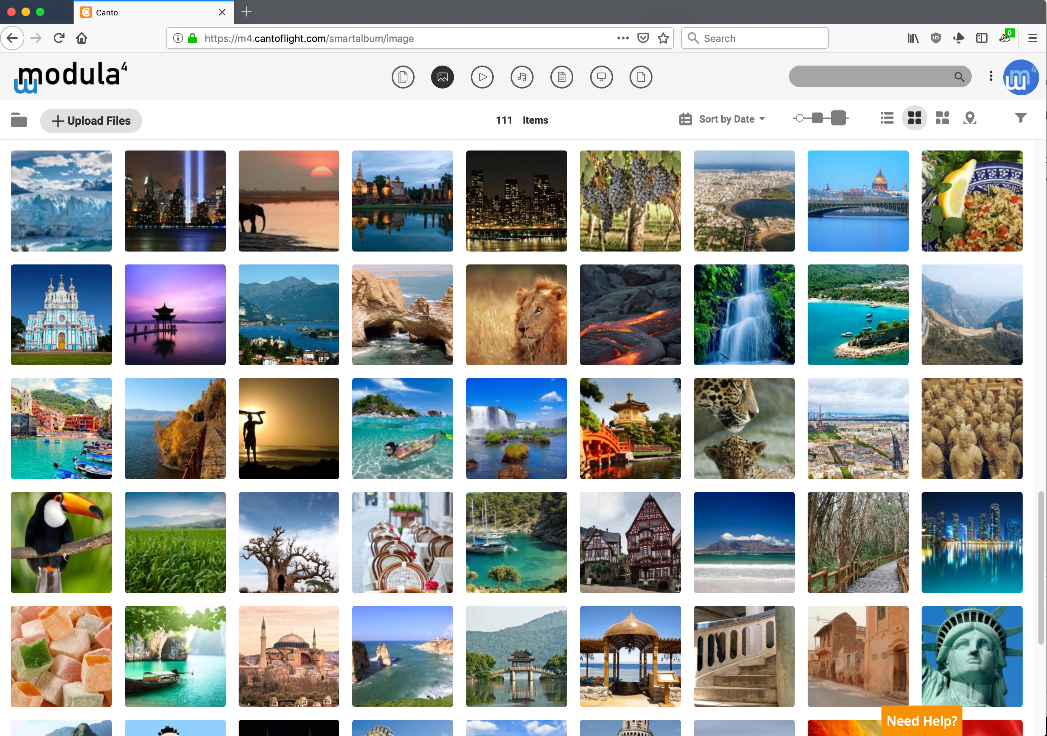1047x736 pixels.
Task: Click the Upload Files button
Action: (x=91, y=121)
